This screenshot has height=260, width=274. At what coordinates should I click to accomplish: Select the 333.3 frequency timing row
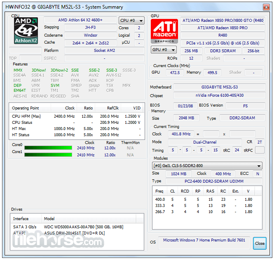[x=207, y=206]
